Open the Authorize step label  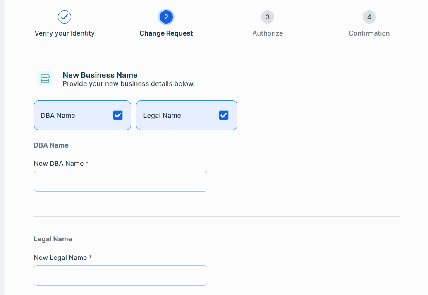268,33
